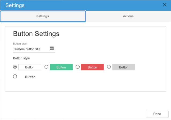The height and width of the screenshot is (120, 171).
Task: Click the Button Settings heading
Action: [x=36, y=34]
